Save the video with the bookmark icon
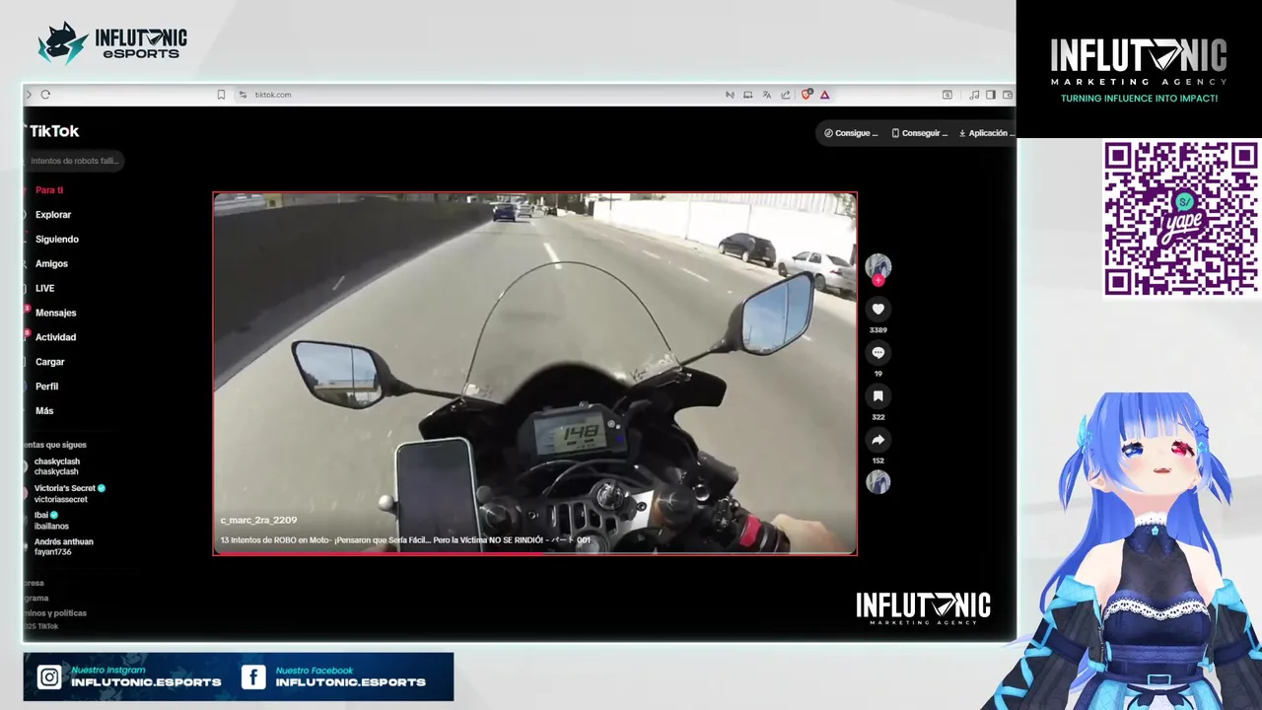The height and width of the screenshot is (710, 1262). click(x=877, y=396)
